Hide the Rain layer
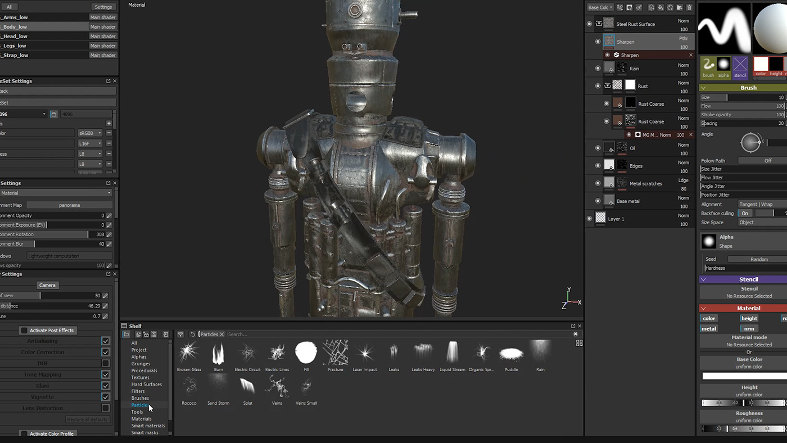The width and height of the screenshot is (787, 443). click(x=598, y=69)
